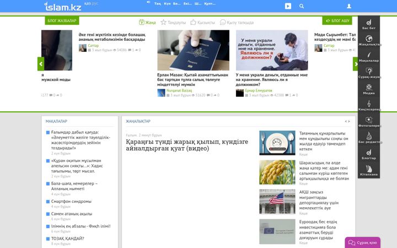397x248 pixels.
Task: Open article 'ТОЗАҚ ҚАНДАЙ?'
Action: (x=68, y=239)
